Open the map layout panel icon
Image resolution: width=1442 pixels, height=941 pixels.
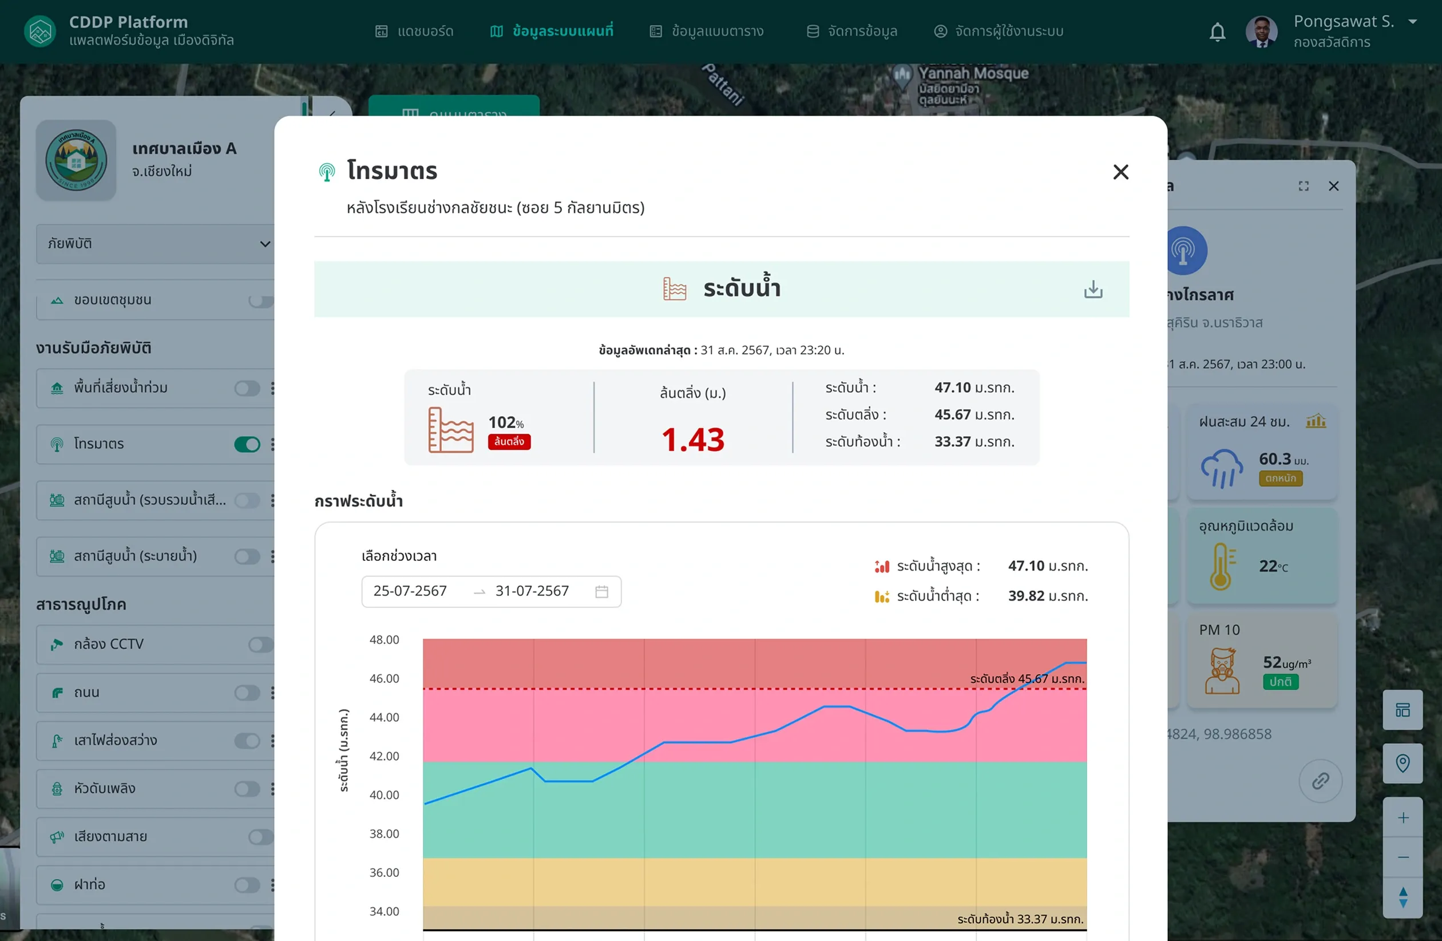click(x=1403, y=710)
